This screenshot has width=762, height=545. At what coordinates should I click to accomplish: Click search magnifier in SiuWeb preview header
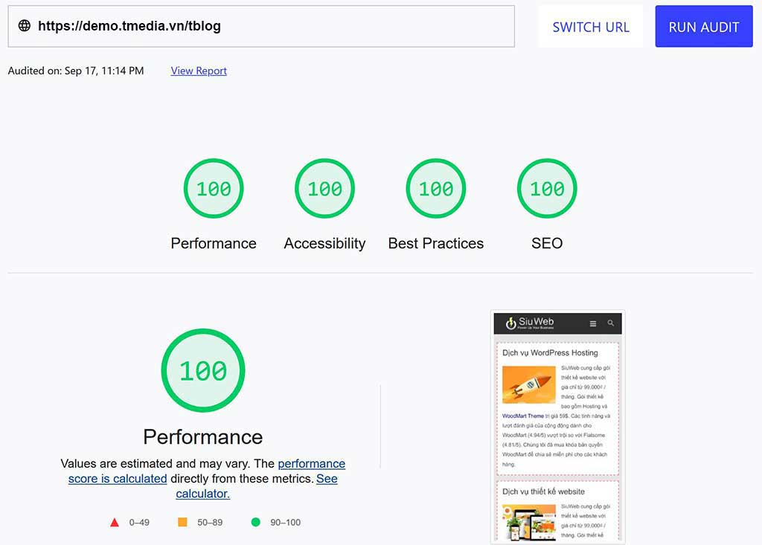point(611,323)
